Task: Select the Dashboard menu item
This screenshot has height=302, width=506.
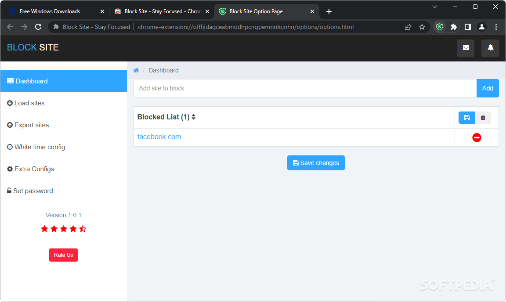Action: [x=31, y=81]
